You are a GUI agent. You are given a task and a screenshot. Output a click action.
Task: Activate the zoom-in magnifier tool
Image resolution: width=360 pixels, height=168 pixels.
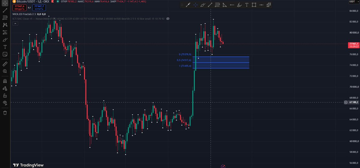point(5,71)
